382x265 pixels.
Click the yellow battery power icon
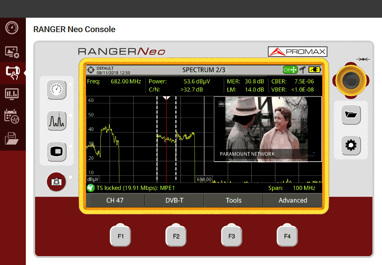click(314, 70)
